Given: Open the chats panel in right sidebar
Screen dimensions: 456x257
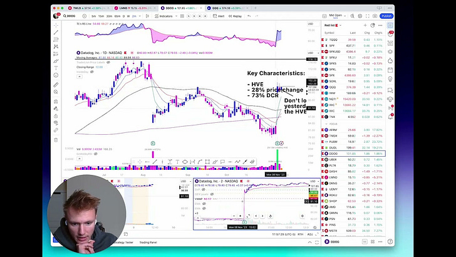Looking at the screenshot, I should click(390, 90).
